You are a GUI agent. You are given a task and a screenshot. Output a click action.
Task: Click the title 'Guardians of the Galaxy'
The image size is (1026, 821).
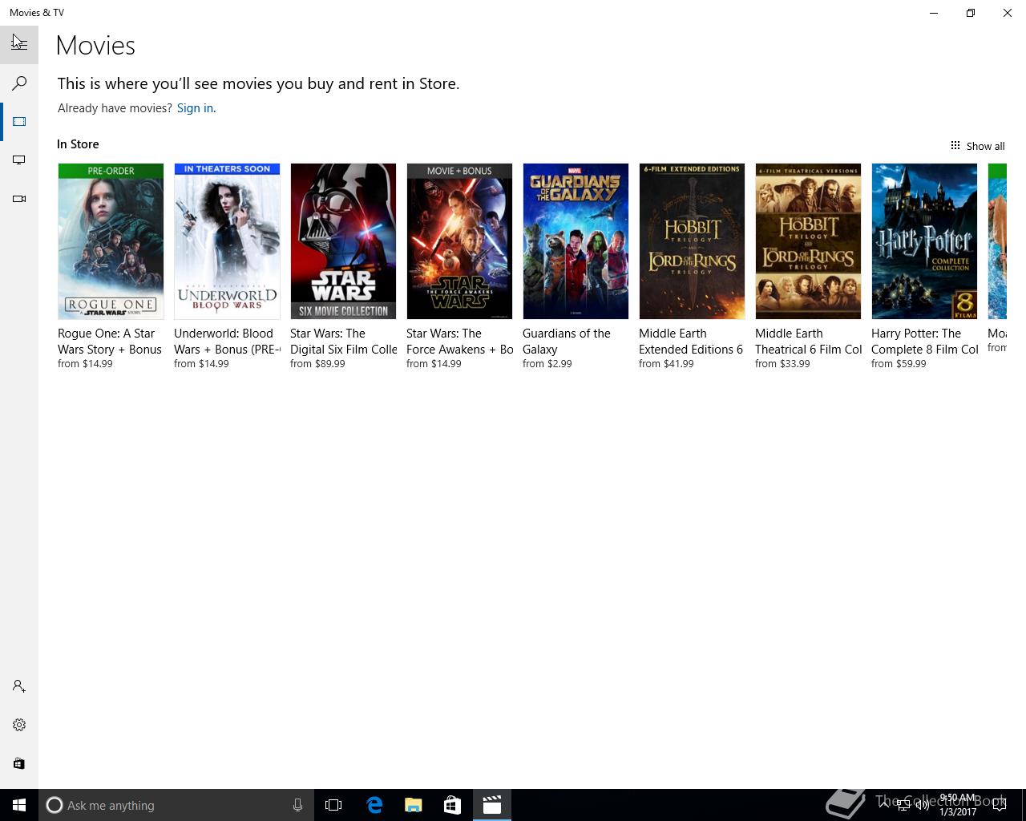coord(567,342)
